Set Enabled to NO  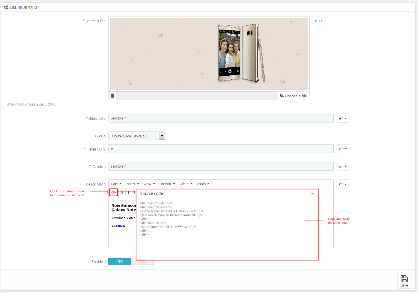pos(142,262)
